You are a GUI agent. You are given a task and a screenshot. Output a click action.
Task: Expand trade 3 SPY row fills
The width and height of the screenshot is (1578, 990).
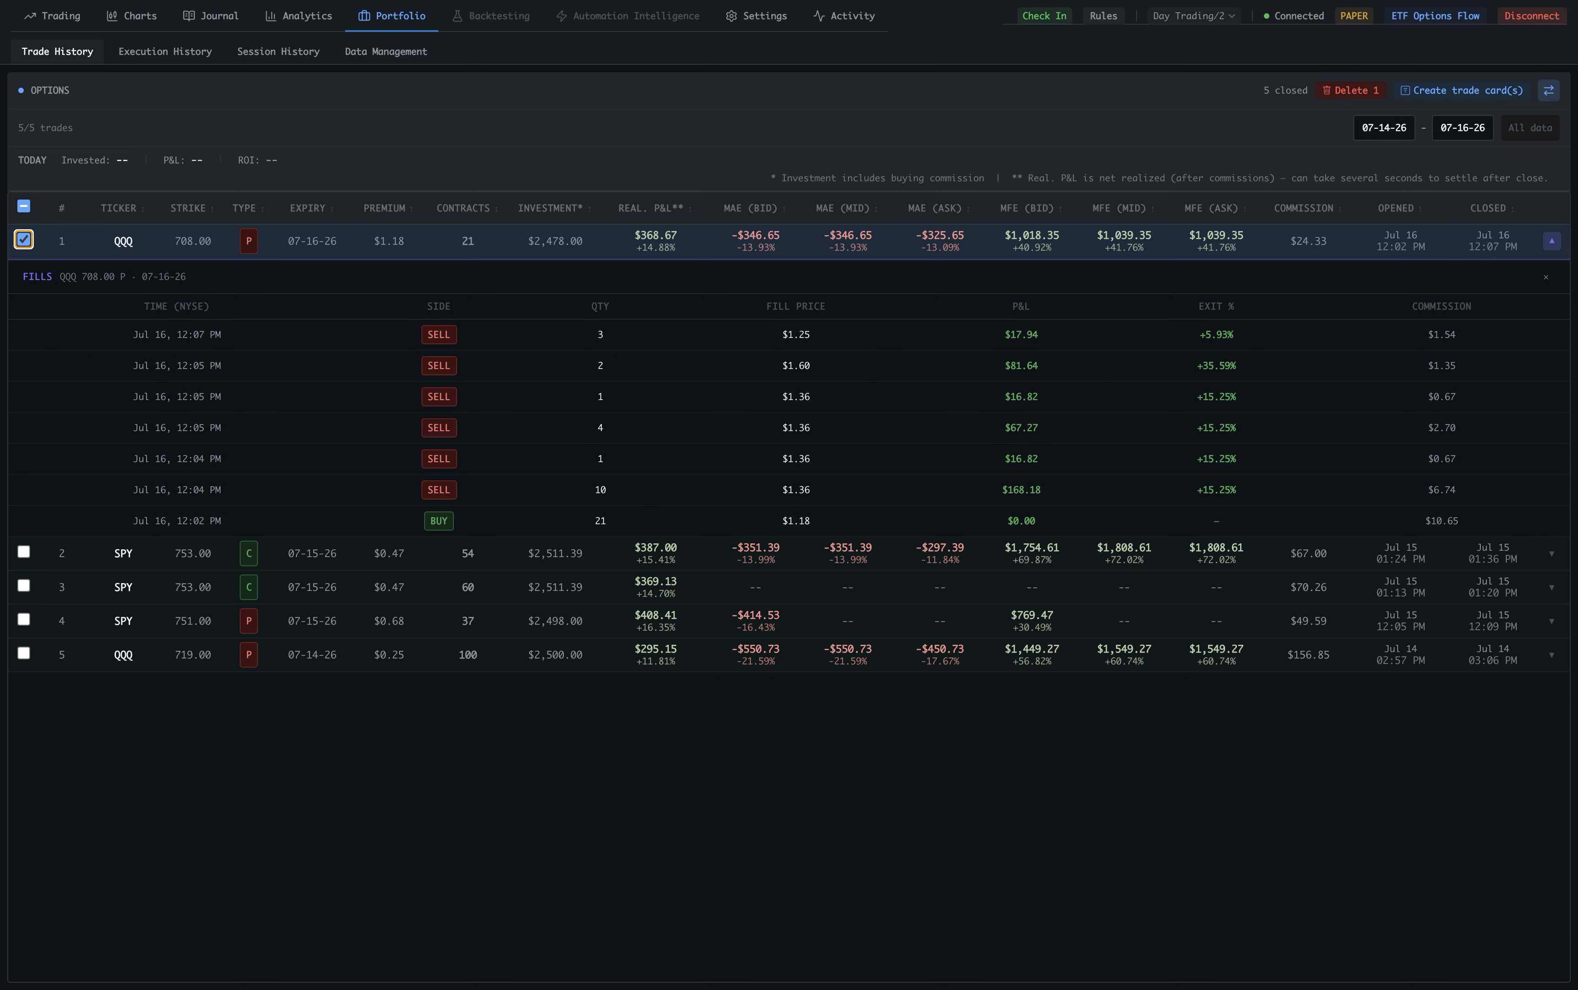click(x=1551, y=587)
